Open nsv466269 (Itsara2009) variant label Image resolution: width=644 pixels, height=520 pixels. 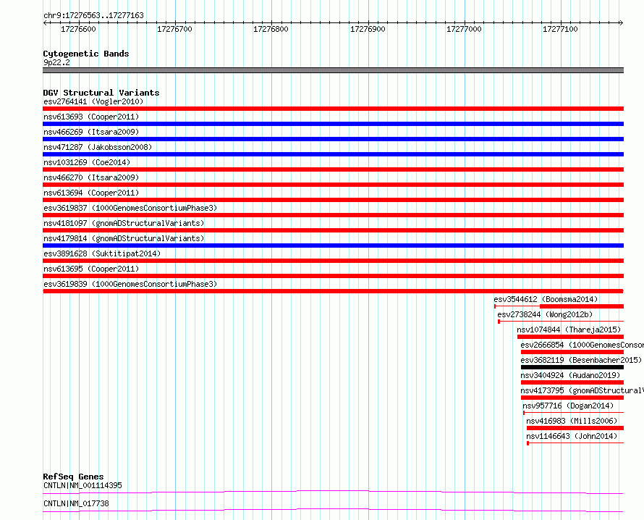tap(91, 132)
